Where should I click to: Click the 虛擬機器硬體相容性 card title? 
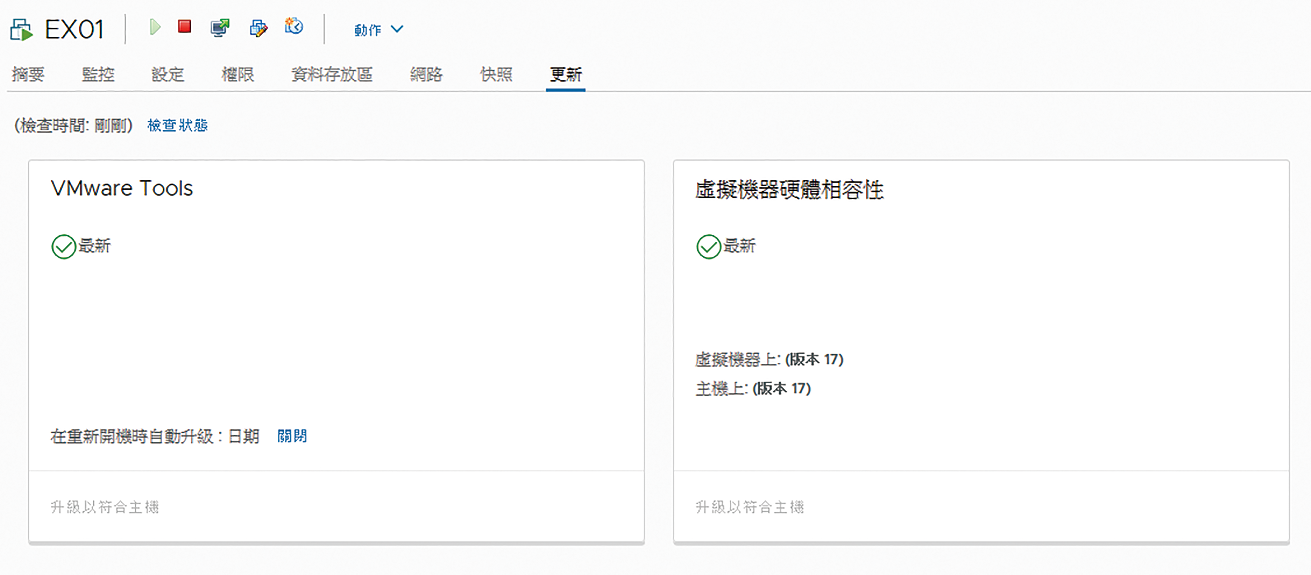[789, 190]
